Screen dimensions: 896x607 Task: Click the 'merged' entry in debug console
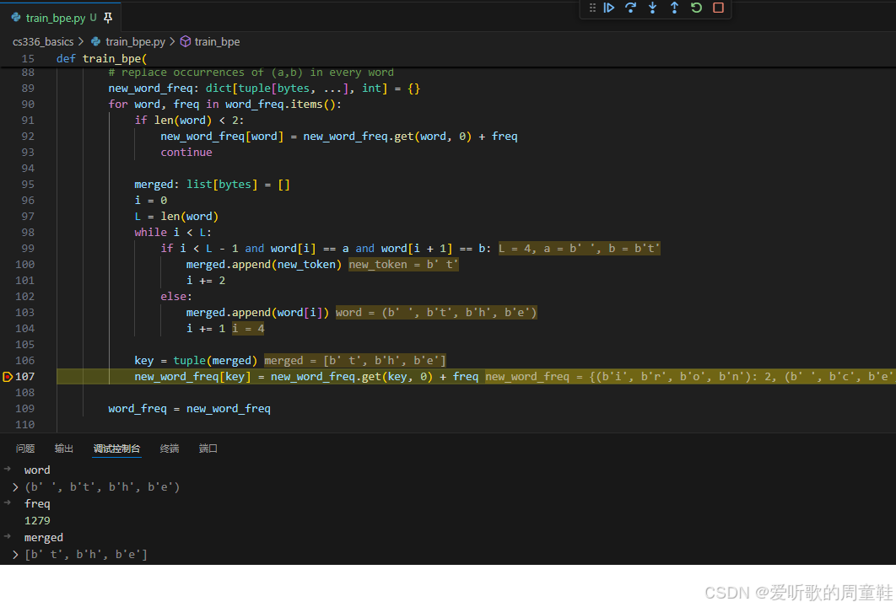tap(43, 537)
